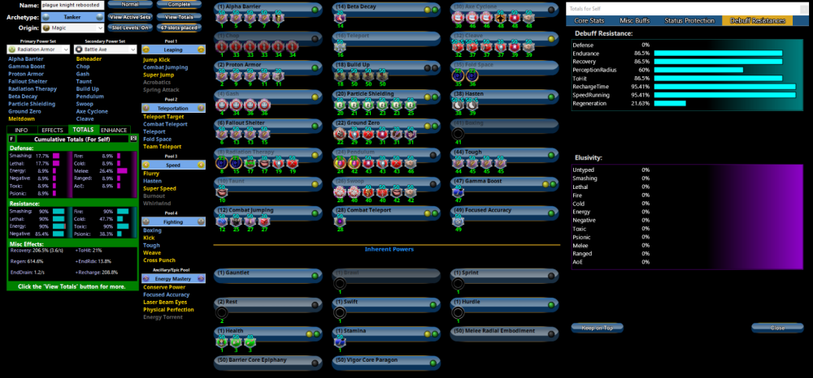Open the Core Stats tab in Totals

pyautogui.click(x=589, y=20)
